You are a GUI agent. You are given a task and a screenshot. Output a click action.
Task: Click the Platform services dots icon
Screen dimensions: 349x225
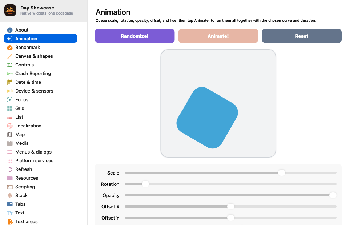pyautogui.click(x=10, y=161)
